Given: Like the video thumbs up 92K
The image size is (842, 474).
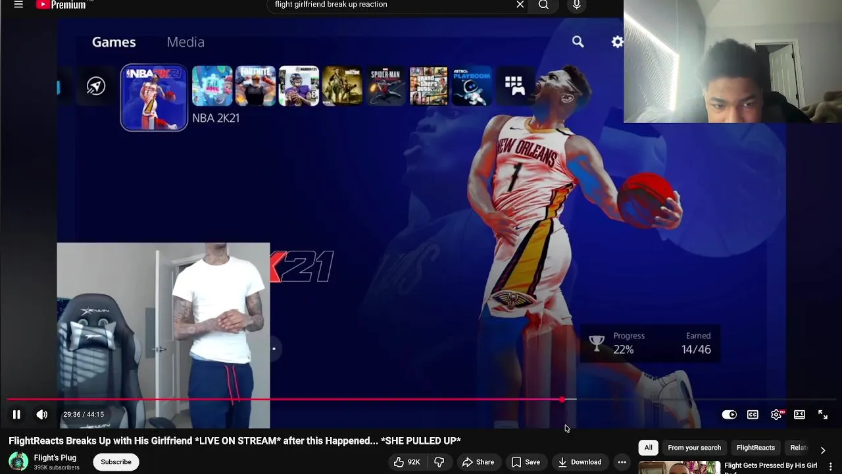Looking at the screenshot, I should 407,462.
